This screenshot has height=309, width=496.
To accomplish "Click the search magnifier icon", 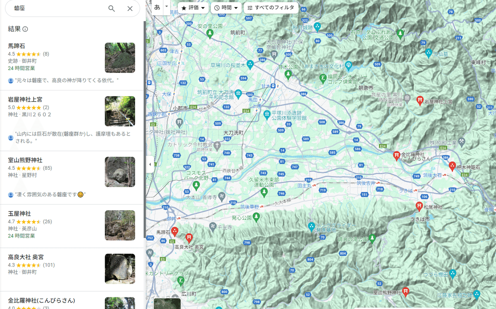I will click(112, 8).
